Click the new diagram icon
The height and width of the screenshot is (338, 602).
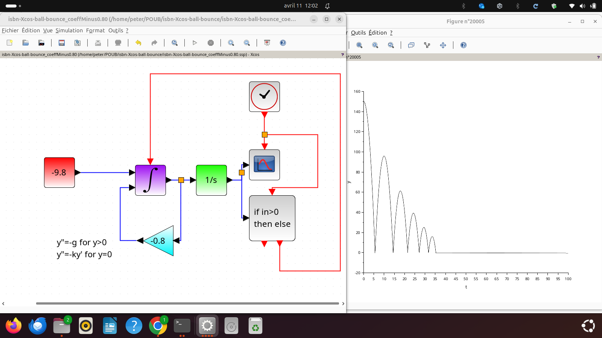click(x=10, y=43)
